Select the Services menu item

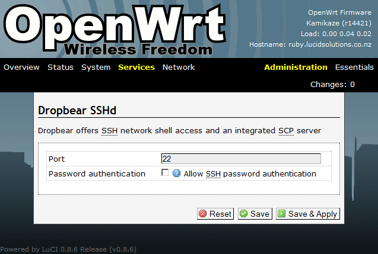136,67
